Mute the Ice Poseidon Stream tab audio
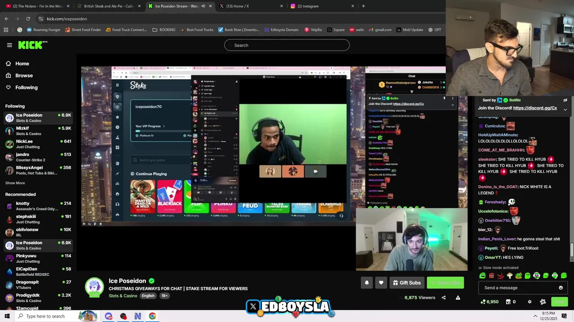Viewport: 574px width, 322px height. 203,6
